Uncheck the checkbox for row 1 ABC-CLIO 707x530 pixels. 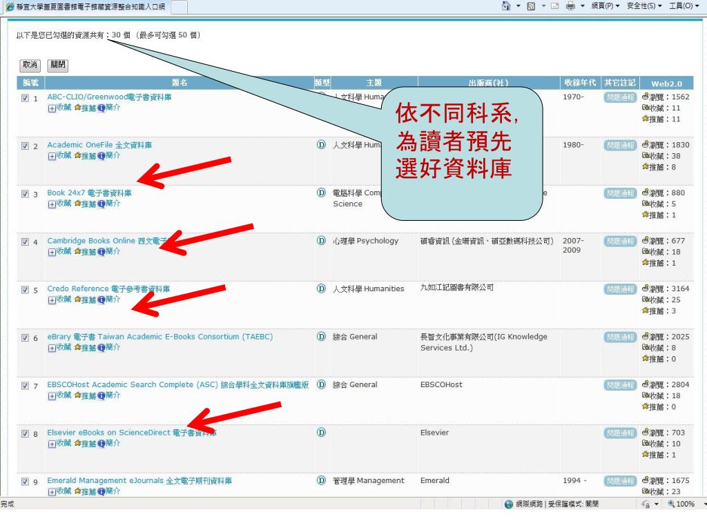[x=26, y=98]
